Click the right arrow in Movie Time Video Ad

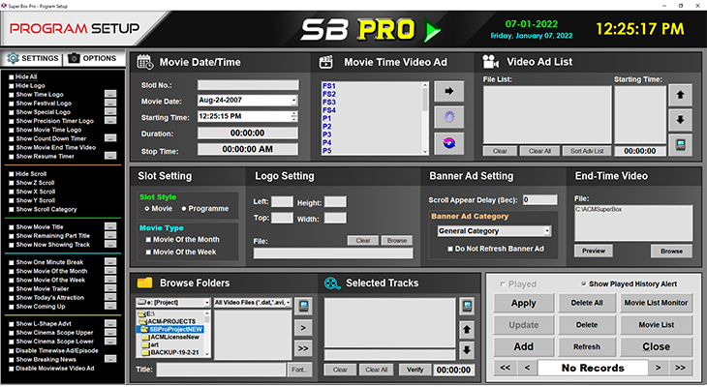pos(448,91)
